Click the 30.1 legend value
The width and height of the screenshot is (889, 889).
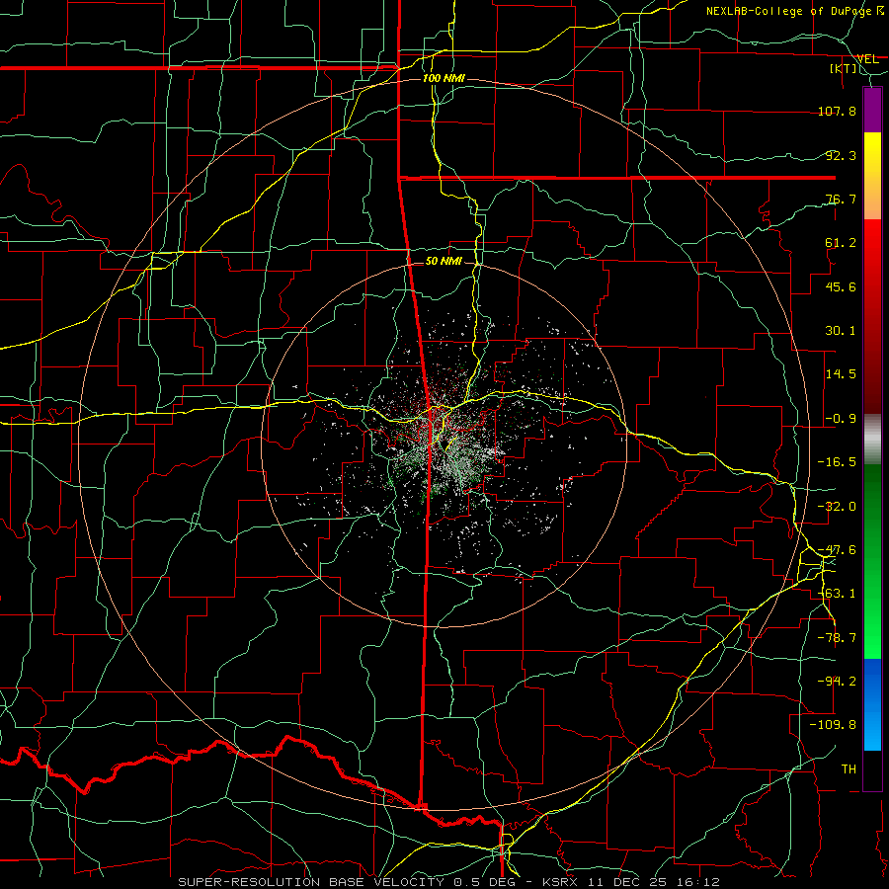[x=841, y=331]
